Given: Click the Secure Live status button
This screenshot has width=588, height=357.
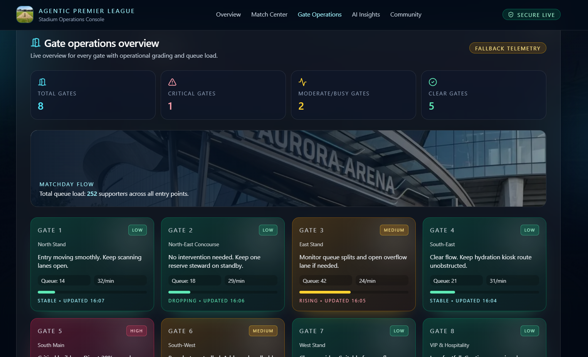Looking at the screenshot, I should (531, 15).
